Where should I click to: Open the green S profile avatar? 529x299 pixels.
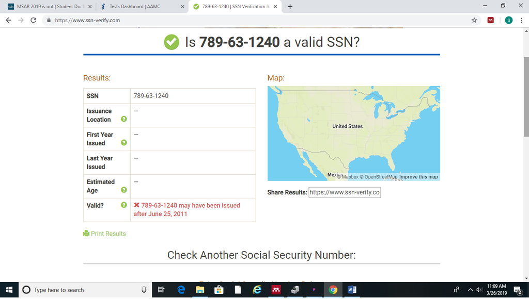[508, 20]
